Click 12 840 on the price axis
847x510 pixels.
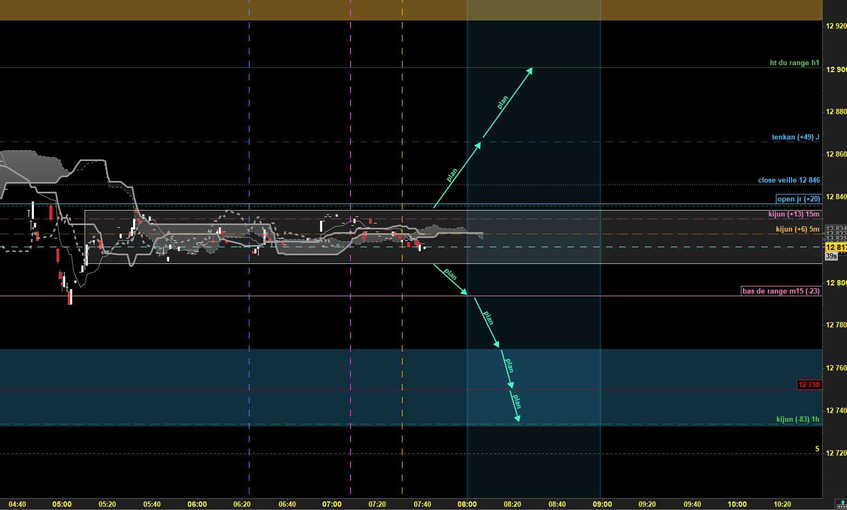pos(836,197)
